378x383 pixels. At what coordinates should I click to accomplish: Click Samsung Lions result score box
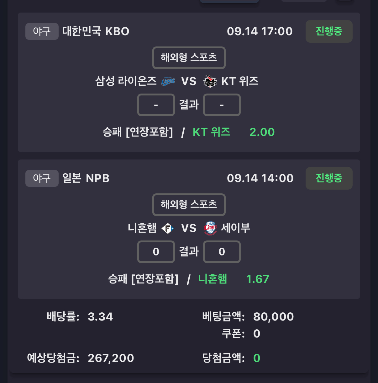[x=156, y=105]
